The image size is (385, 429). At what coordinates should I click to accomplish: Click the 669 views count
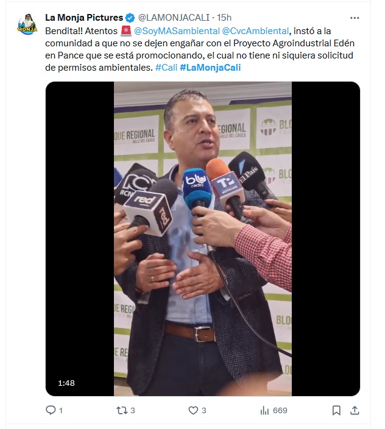point(280,410)
